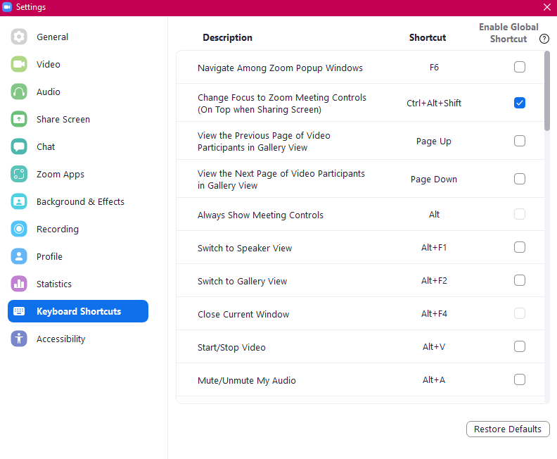Image resolution: width=557 pixels, height=459 pixels.
Task: Open Statistics settings
Action: (78, 284)
